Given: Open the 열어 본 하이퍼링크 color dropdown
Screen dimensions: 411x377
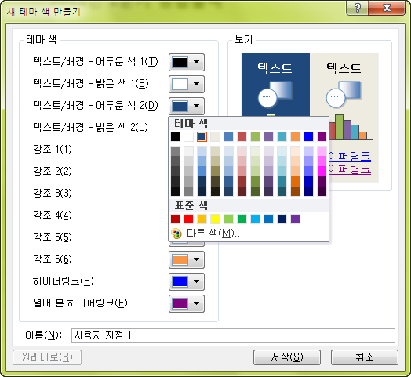Looking at the screenshot, I should (x=187, y=303).
